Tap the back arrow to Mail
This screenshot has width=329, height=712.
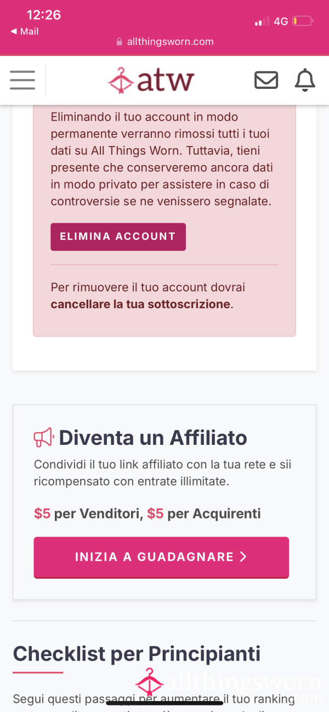pos(14,31)
